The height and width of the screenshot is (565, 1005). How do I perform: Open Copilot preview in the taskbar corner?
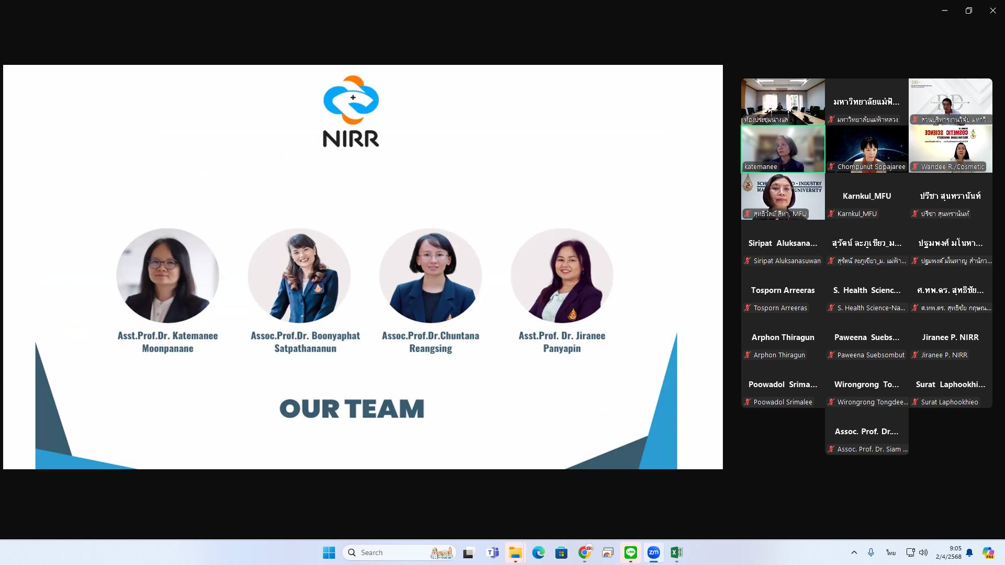pyautogui.click(x=988, y=552)
